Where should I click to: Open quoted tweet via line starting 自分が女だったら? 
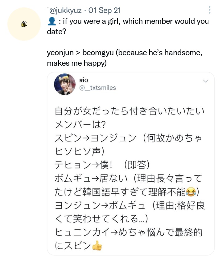pyautogui.click(x=129, y=111)
